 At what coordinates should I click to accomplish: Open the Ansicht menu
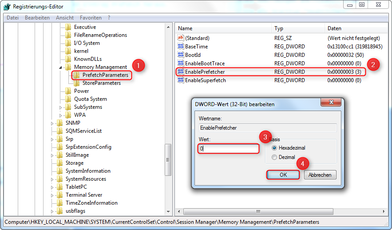pos(65,18)
